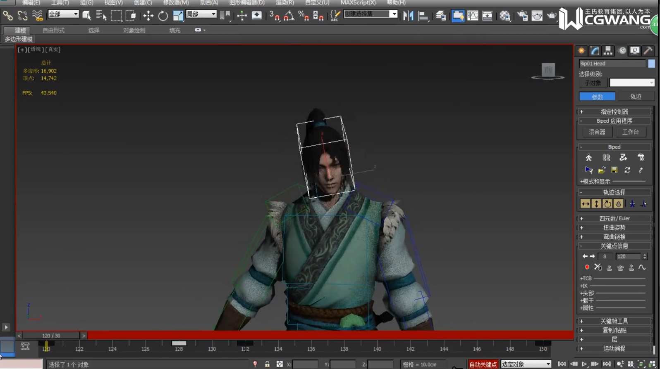This screenshot has width=660, height=369.
Task: Open Select by Name list icon
Action: 101,16
